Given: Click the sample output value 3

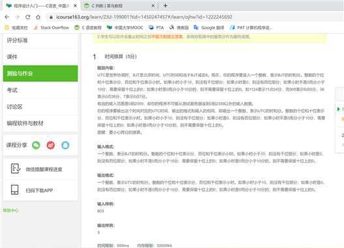Looking at the screenshot, I should (98, 232).
